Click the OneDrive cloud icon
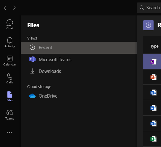Viewport: 161px width, 147px height. point(32,96)
